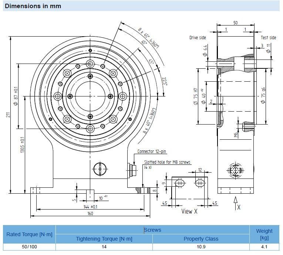Click the "Drive side" label
The height and width of the screenshot is (255, 283).
pyautogui.click(x=198, y=38)
